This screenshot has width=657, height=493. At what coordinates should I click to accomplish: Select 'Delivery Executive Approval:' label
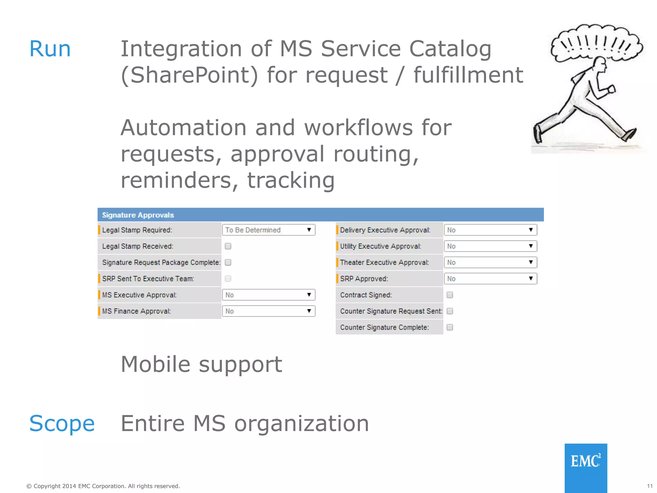point(385,230)
